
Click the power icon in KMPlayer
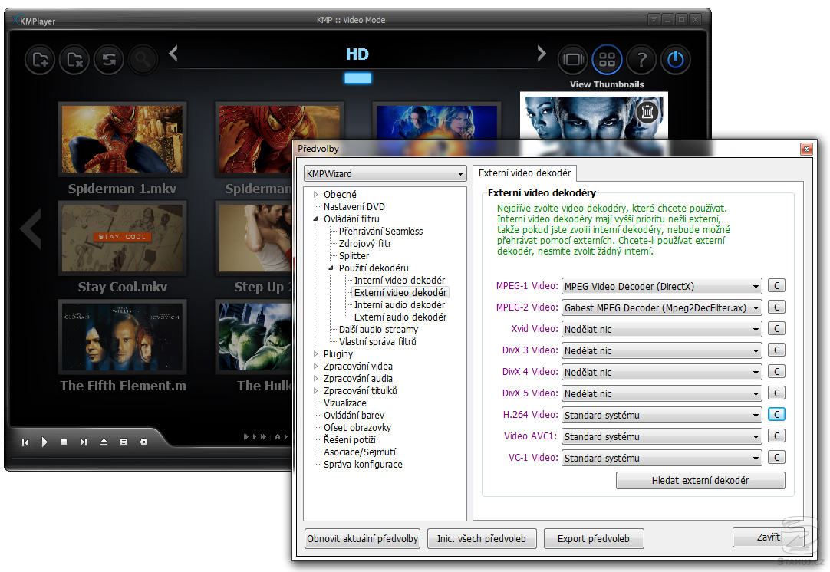pos(676,59)
